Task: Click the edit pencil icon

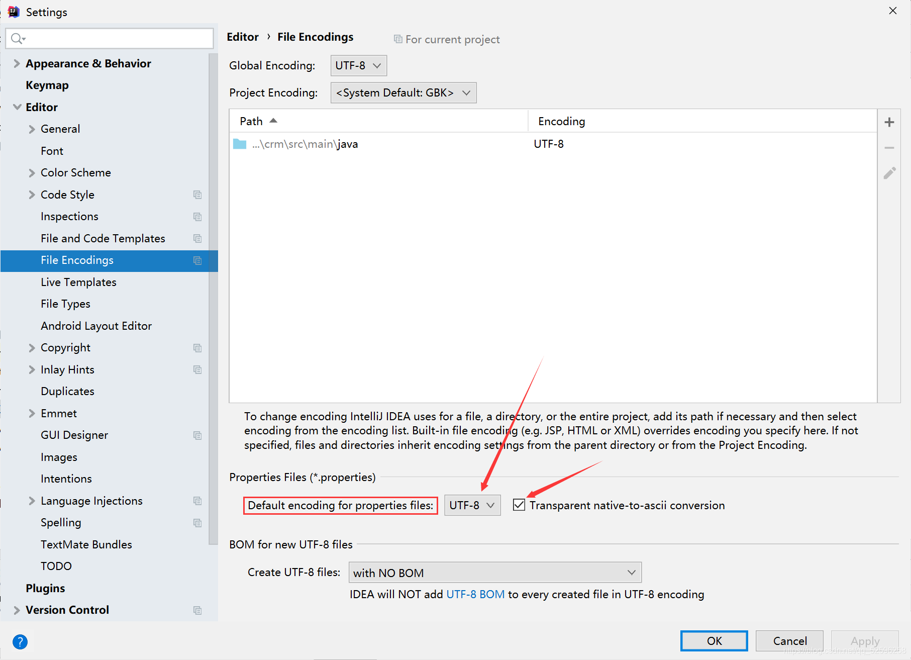Action: [x=889, y=173]
